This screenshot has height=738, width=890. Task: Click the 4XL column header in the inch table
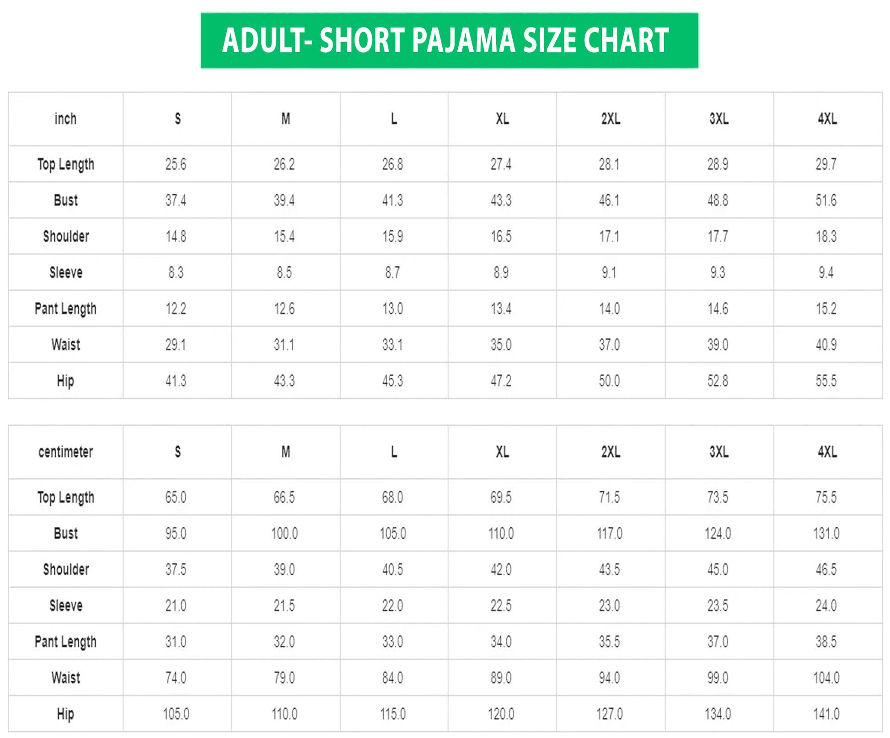click(827, 119)
